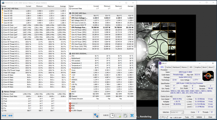Open HWiNFO sensor settings gear icon
Image resolution: width=217 pixels, height=120 pixels.
tap(125, 115)
